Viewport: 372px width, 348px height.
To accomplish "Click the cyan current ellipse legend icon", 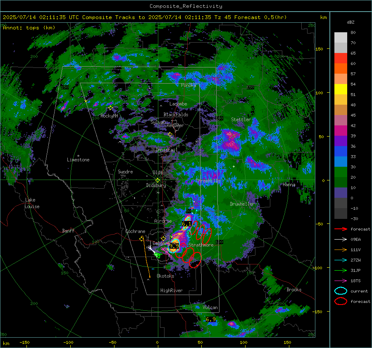I will [341, 291].
